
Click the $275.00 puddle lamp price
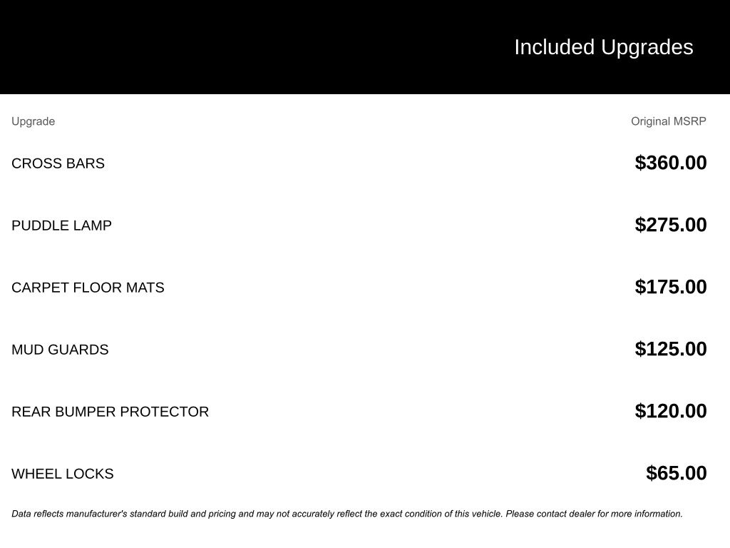click(670, 225)
